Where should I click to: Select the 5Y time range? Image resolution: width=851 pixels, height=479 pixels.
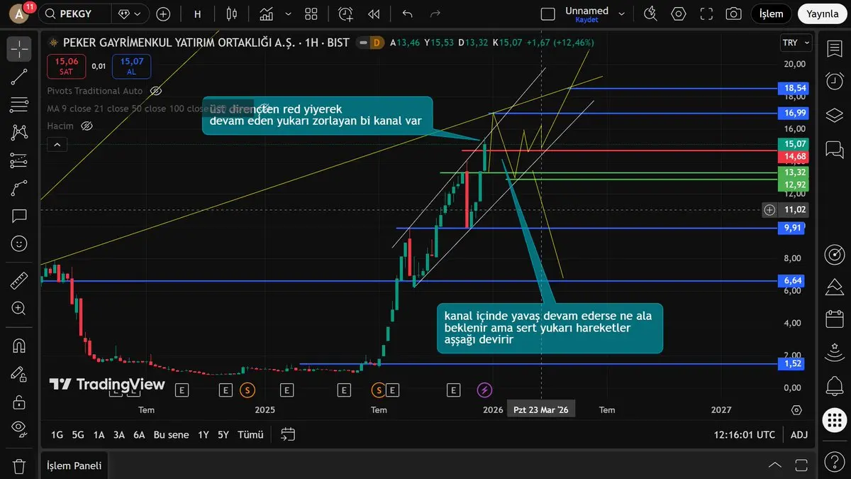223,434
